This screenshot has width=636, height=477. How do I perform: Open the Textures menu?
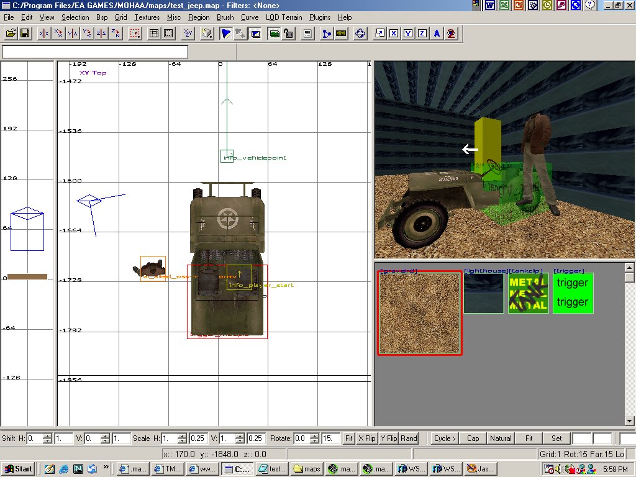(x=147, y=17)
